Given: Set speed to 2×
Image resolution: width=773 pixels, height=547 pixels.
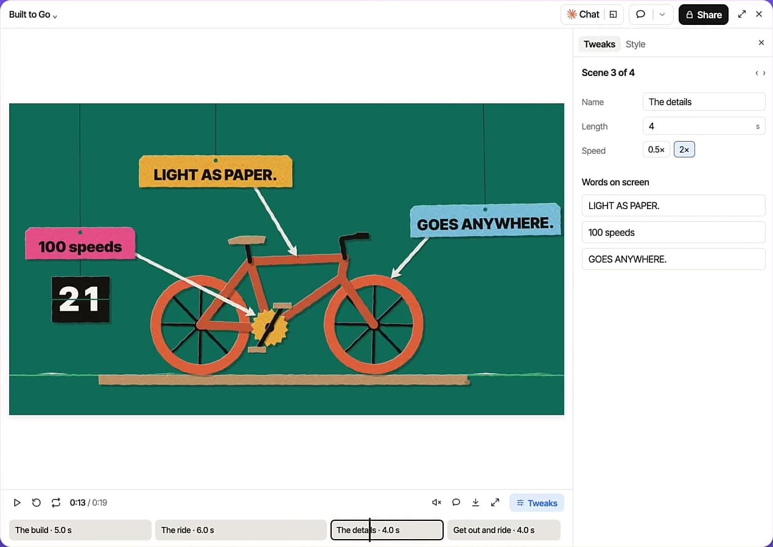Looking at the screenshot, I should tap(684, 150).
